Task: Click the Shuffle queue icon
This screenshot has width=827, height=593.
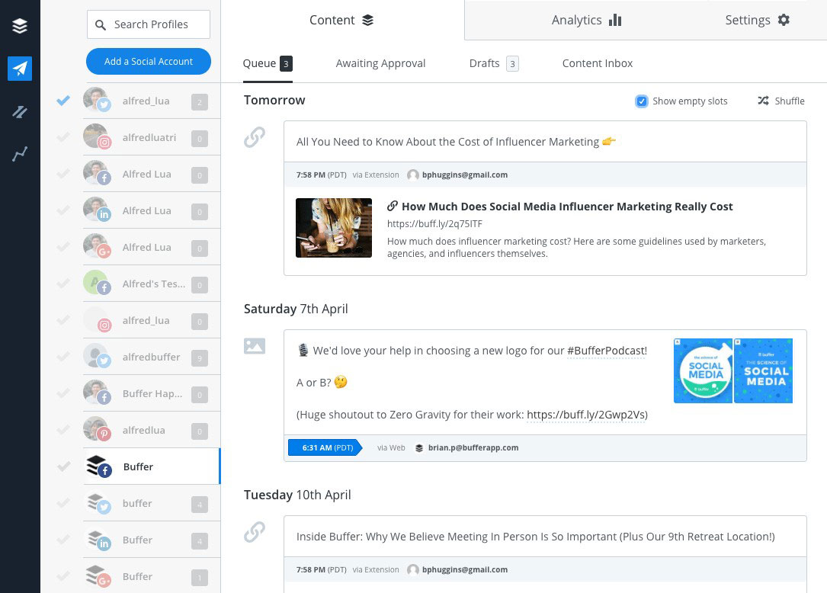Action: (763, 101)
